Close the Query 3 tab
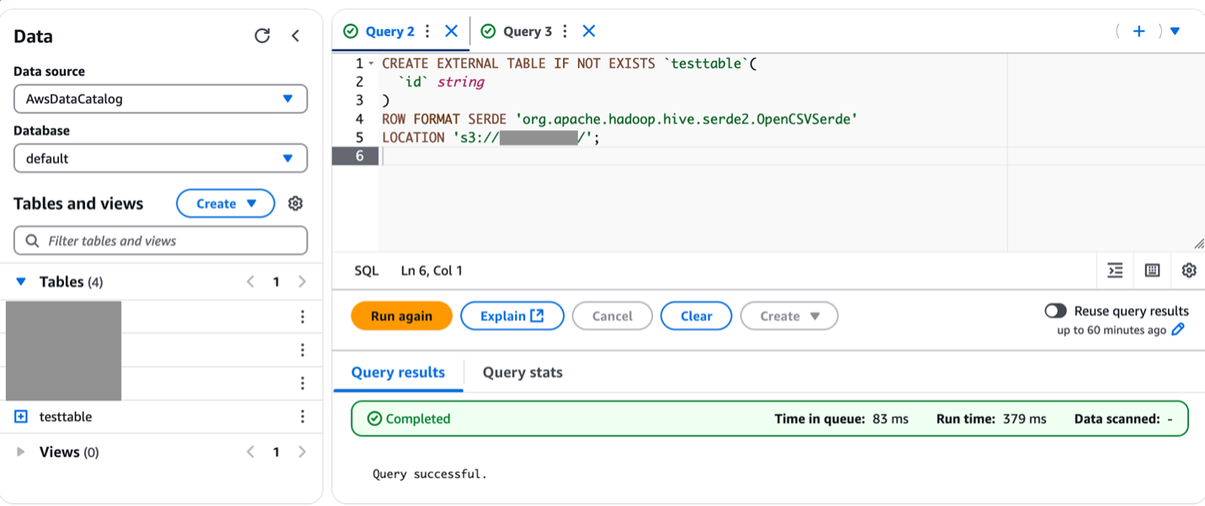 [589, 31]
